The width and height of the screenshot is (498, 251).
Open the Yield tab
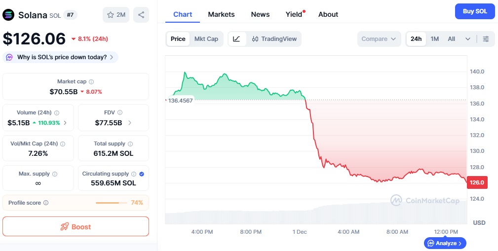(294, 15)
